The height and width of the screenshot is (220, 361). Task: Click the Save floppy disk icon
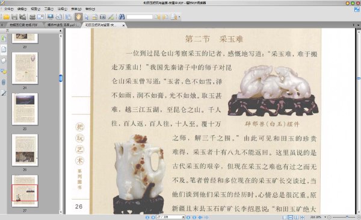point(14,17)
